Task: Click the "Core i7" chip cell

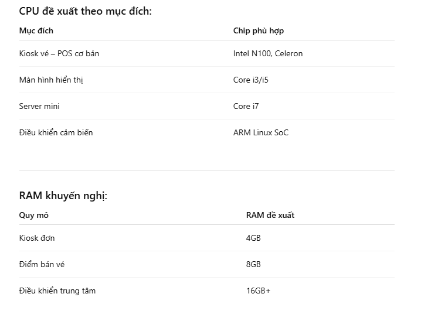Action: tap(246, 106)
